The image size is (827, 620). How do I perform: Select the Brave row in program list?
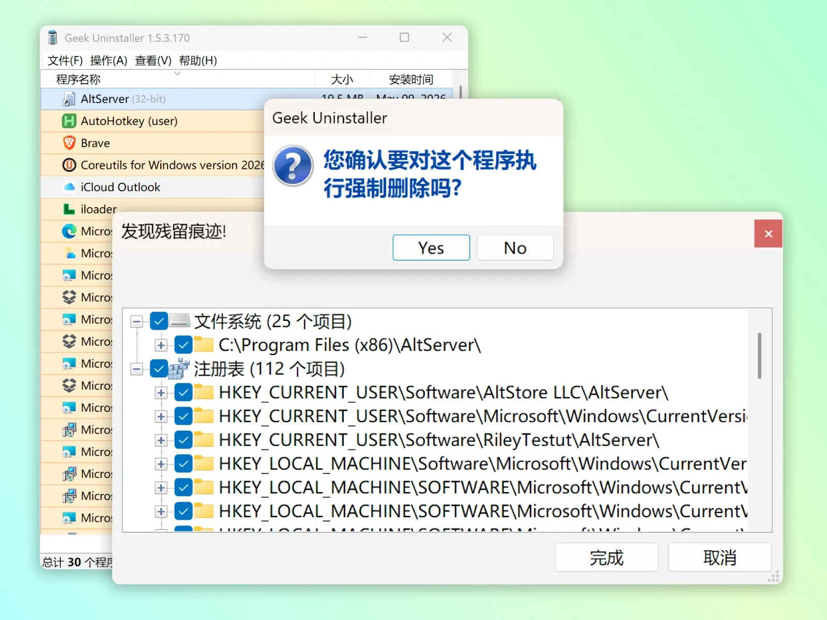pyautogui.click(x=152, y=143)
